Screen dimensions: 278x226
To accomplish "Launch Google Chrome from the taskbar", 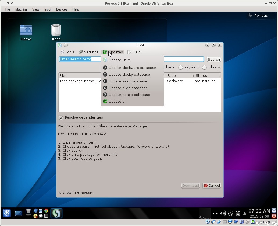I will 46,211.
